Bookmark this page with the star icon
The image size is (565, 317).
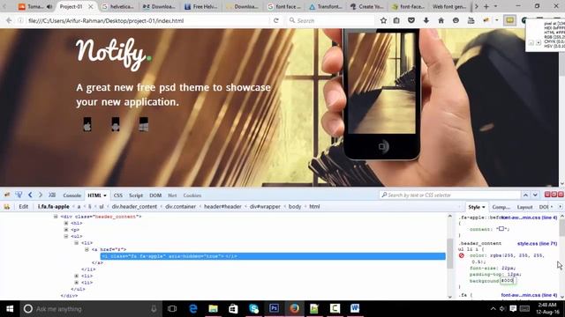(x=383, y=21)
